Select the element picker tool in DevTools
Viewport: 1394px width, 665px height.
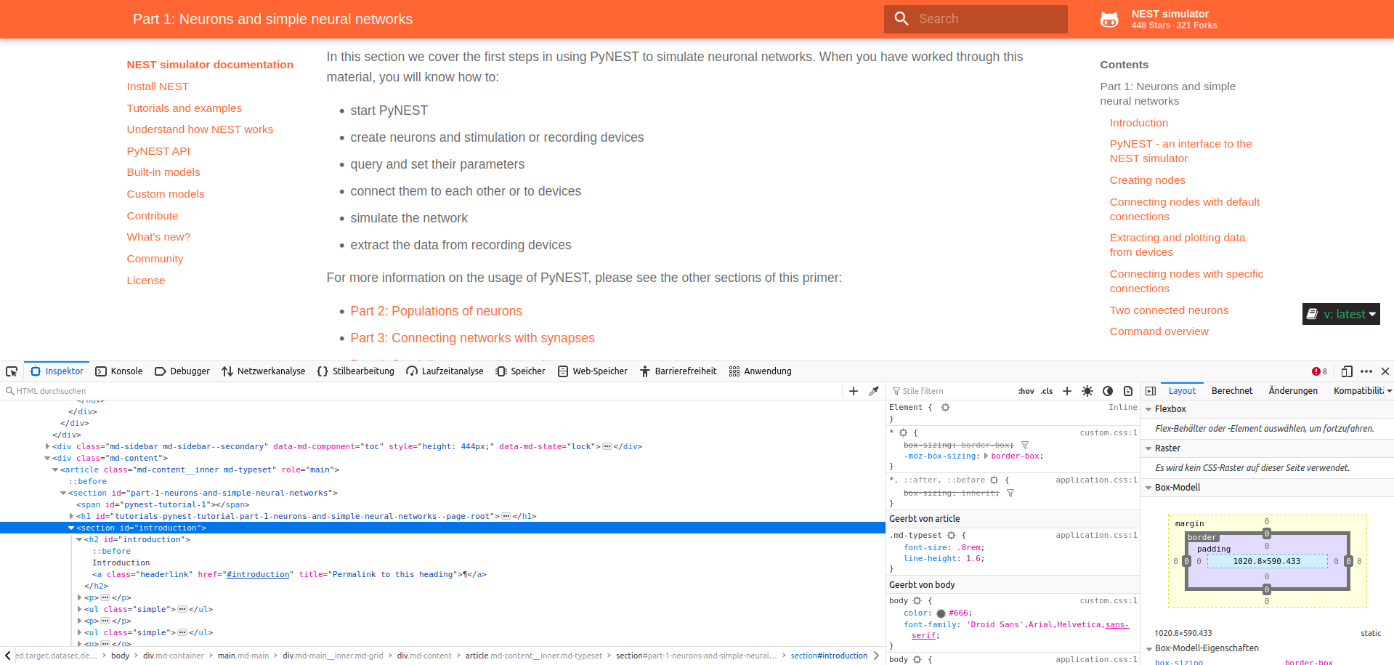12,371
